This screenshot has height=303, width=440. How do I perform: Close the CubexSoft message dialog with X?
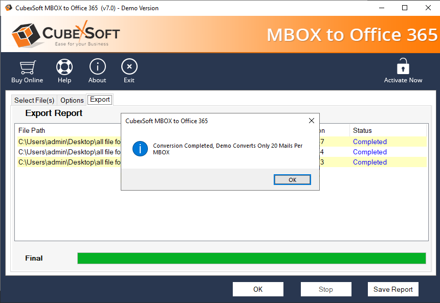coord(311,121)
